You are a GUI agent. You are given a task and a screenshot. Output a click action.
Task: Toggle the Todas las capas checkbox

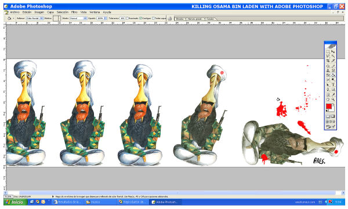point(153,18)
